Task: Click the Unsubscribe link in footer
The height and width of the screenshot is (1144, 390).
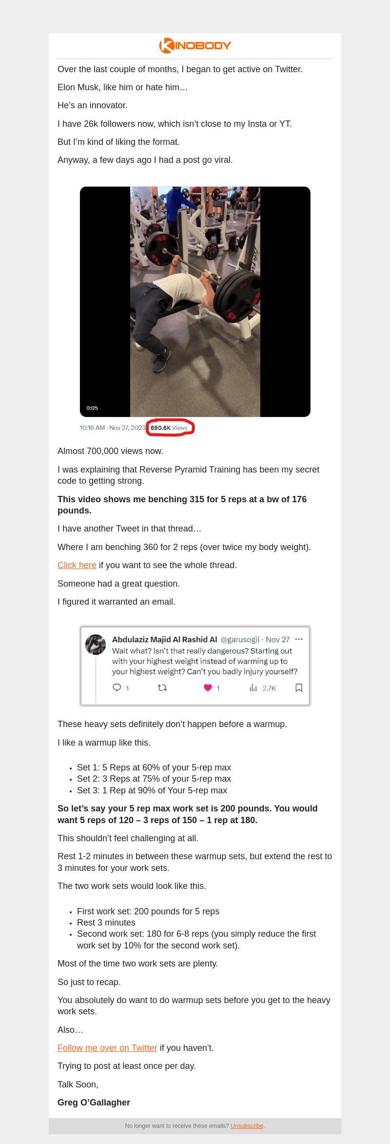Action: coord(247,1126)
